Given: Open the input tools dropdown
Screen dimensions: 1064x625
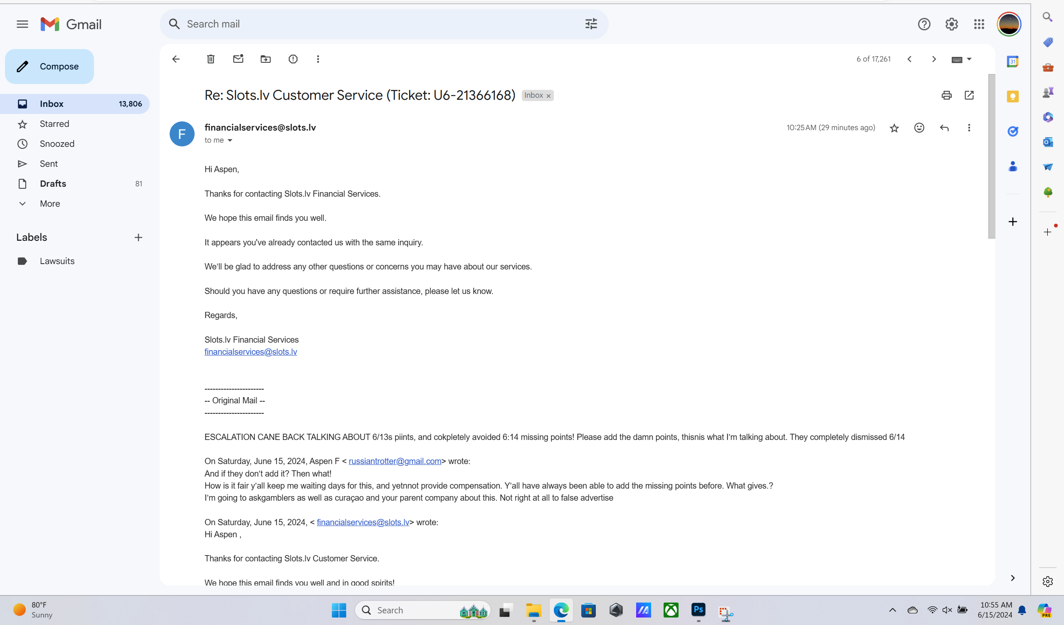Looking at the screenshot, I should point(961,59).
